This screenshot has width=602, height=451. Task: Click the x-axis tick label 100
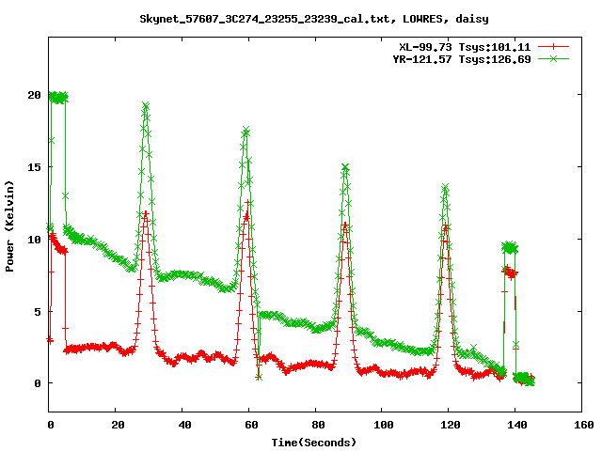click(381, 426)
